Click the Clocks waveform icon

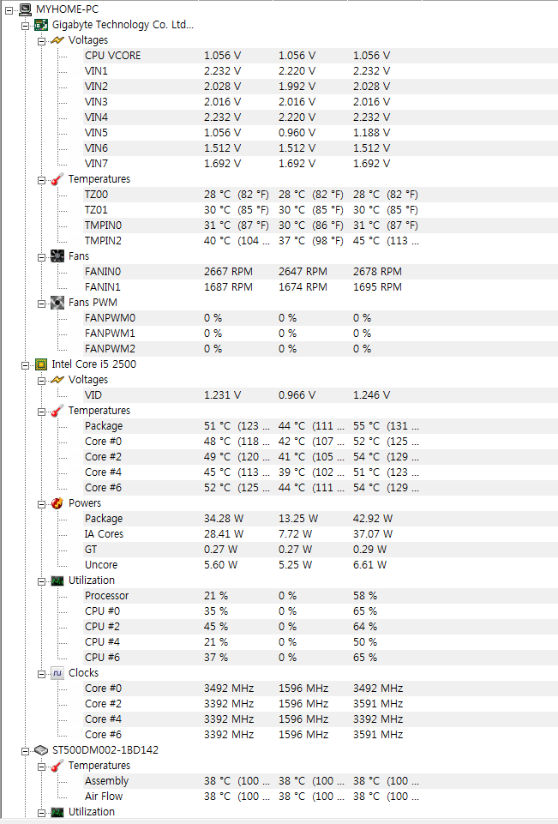point(57,673)
